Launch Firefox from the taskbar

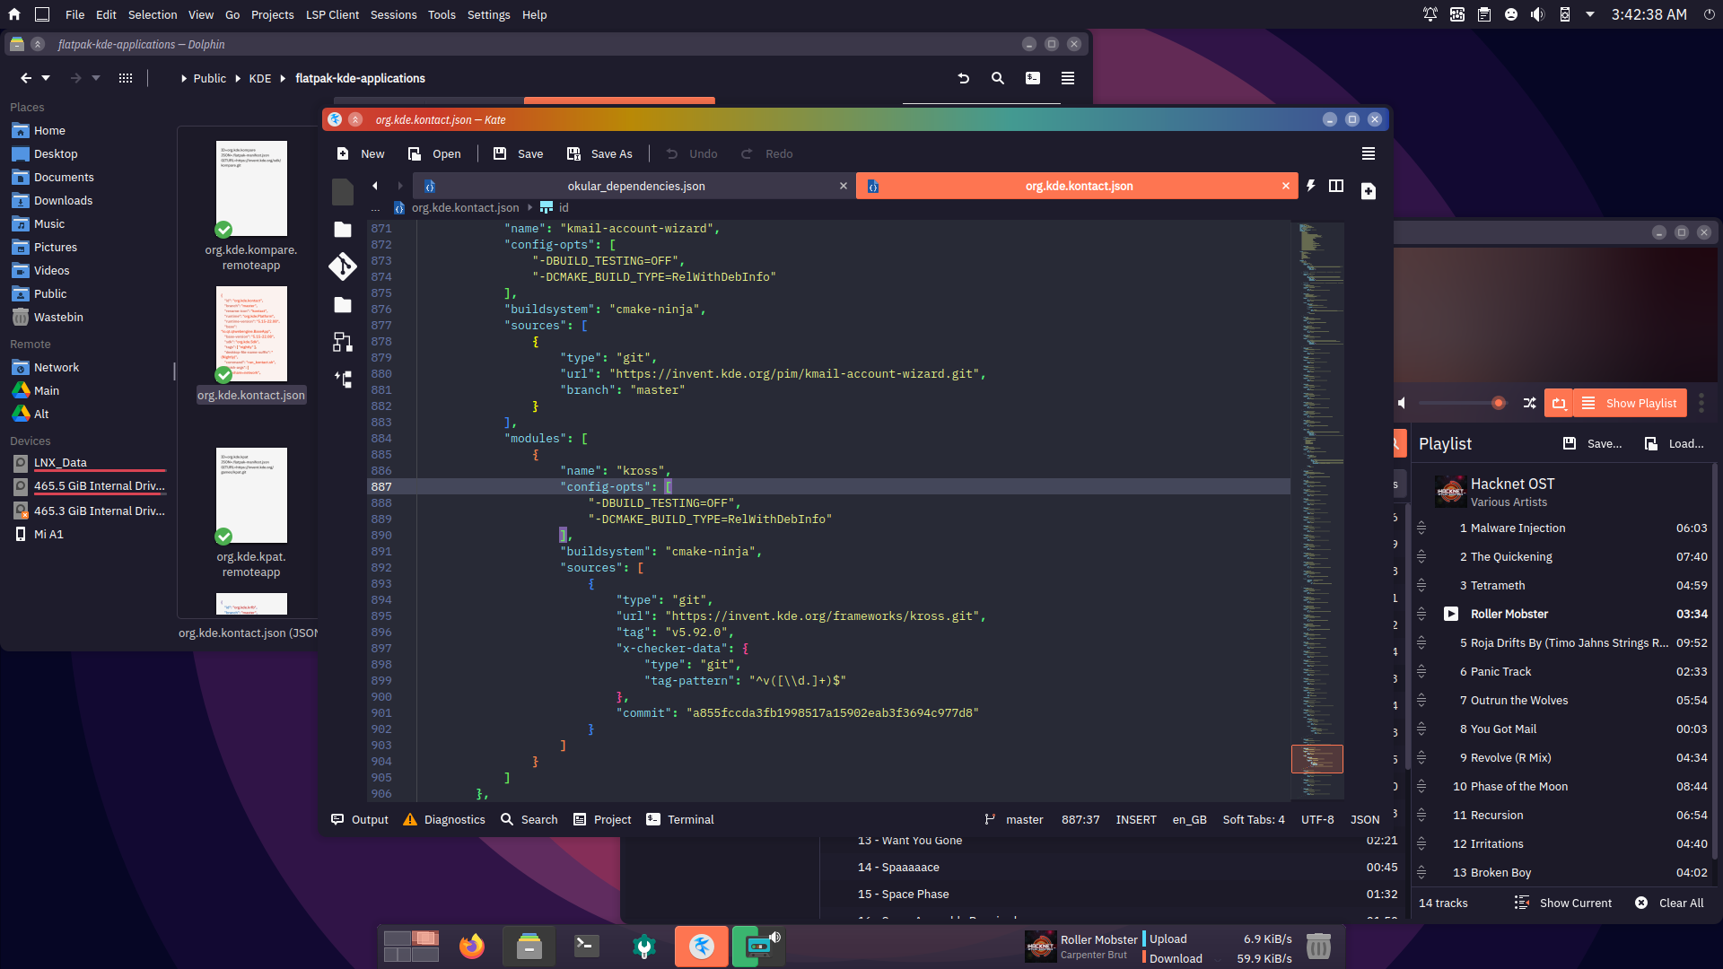click(470, 946)
